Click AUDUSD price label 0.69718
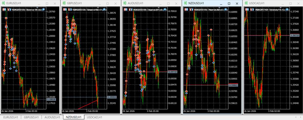Viewport: 303px width, 120px height. 173,72
